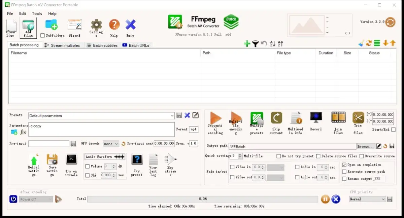Click the blue X Exit icon

pos(130,25)
